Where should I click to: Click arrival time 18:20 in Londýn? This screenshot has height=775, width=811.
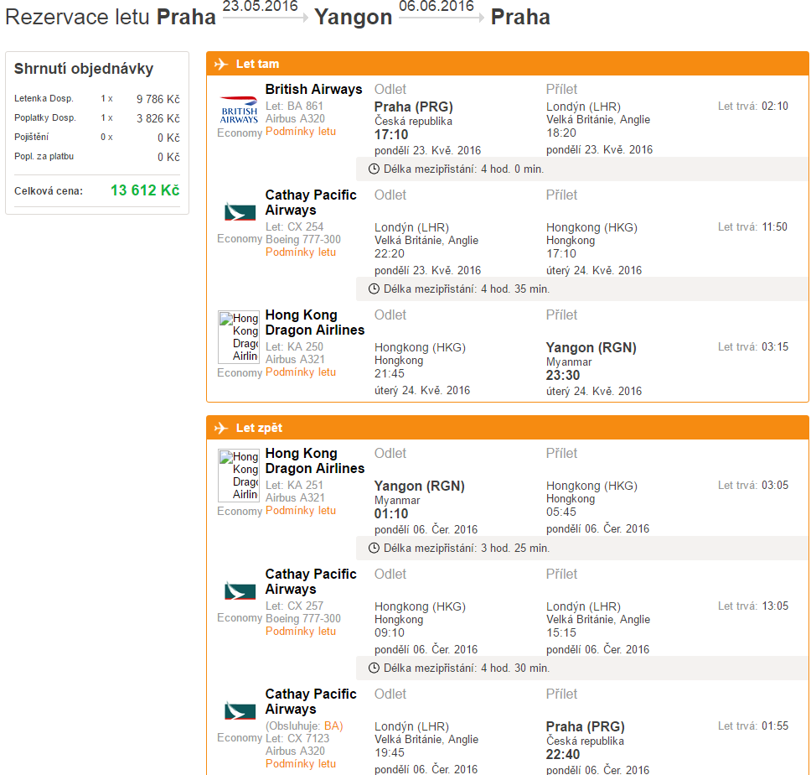pyautogui.click(x=561, y=133)
